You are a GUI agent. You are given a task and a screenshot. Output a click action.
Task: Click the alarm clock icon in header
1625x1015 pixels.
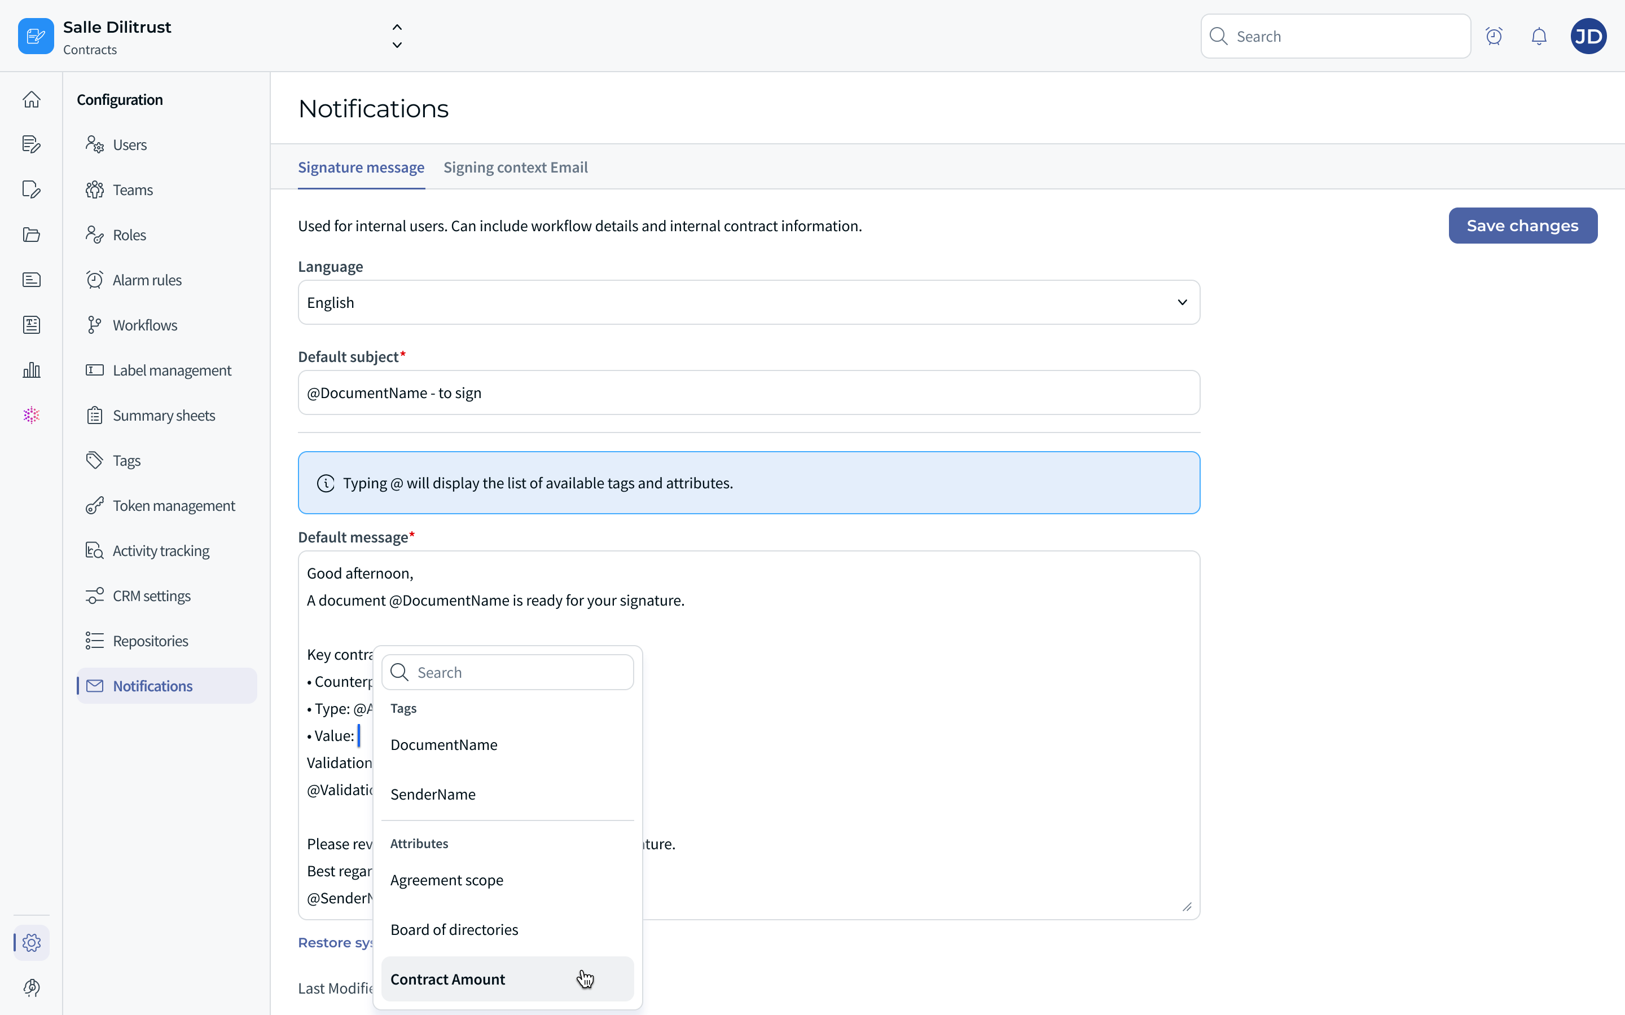pos(1494,36)
